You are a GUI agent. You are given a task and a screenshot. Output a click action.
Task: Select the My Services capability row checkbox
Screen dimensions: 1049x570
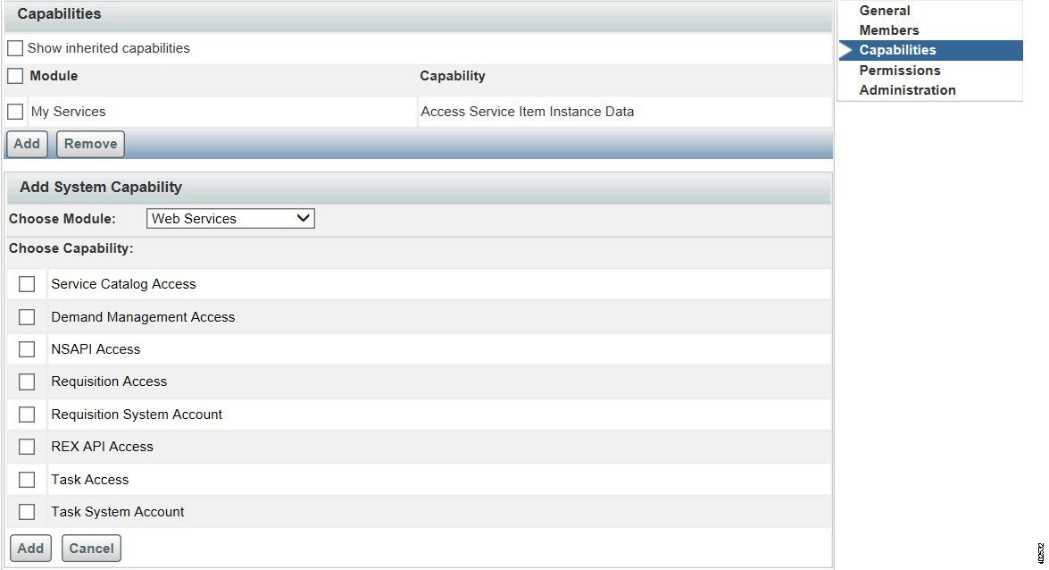pyautogui.click(x=14, y=112)
